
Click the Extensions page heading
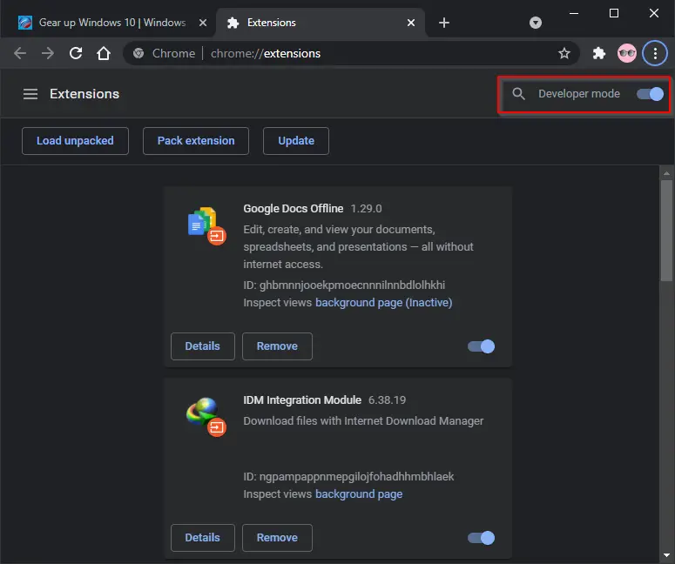pos(84,94)
